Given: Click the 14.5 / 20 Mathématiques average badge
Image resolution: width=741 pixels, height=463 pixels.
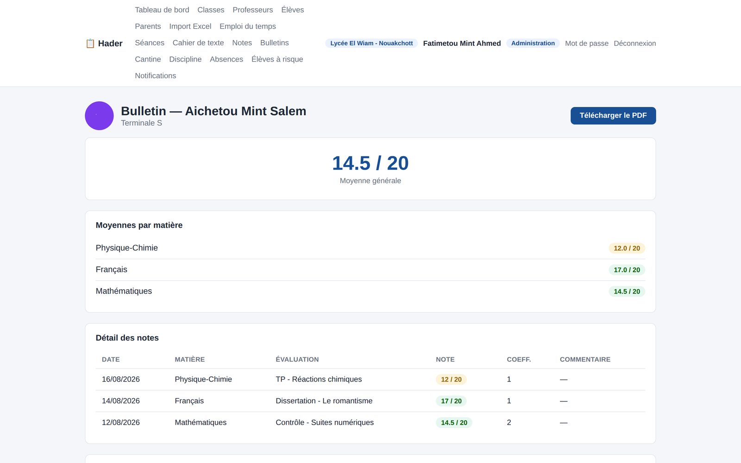Looking at the screenshot, I should click(x=627, y=292).
